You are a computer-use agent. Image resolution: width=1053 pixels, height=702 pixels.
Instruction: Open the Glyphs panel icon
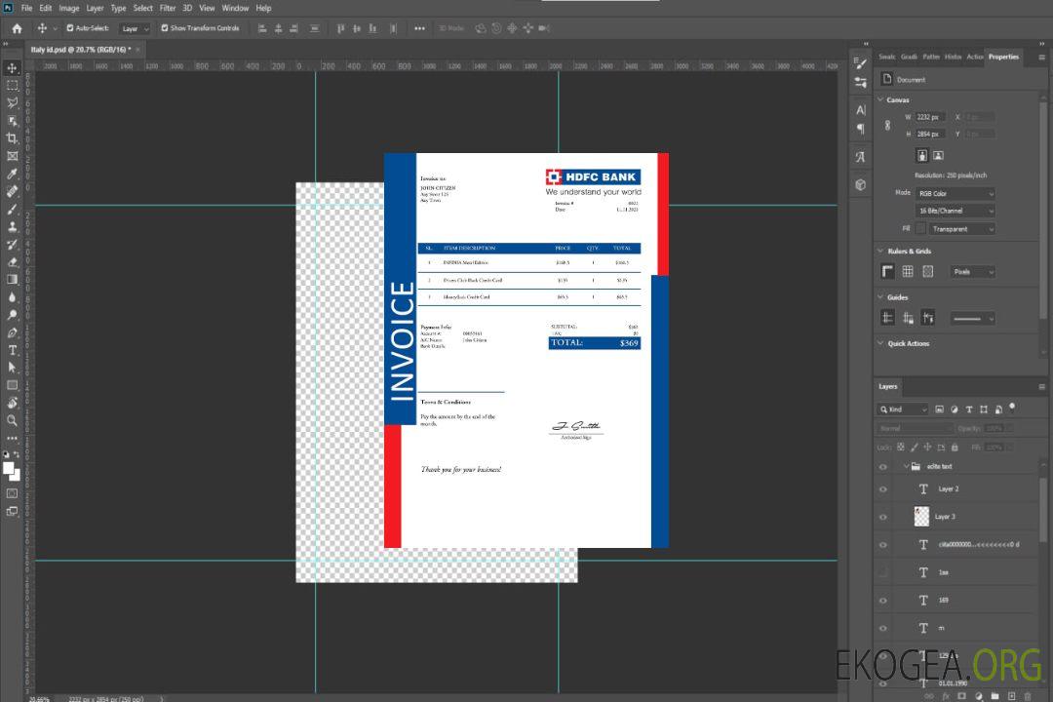click(861, 157)
